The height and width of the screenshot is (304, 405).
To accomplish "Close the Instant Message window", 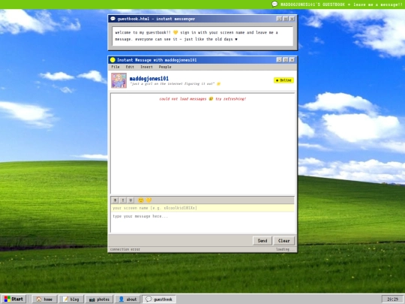I will point(292,60).
